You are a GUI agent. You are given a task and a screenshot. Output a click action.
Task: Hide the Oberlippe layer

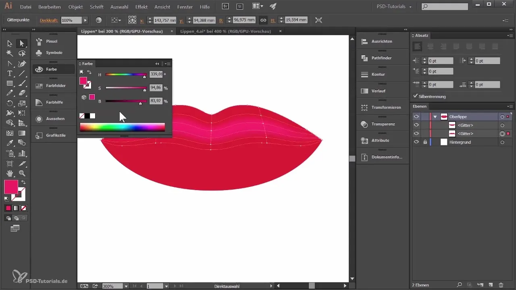coord(416,116)
